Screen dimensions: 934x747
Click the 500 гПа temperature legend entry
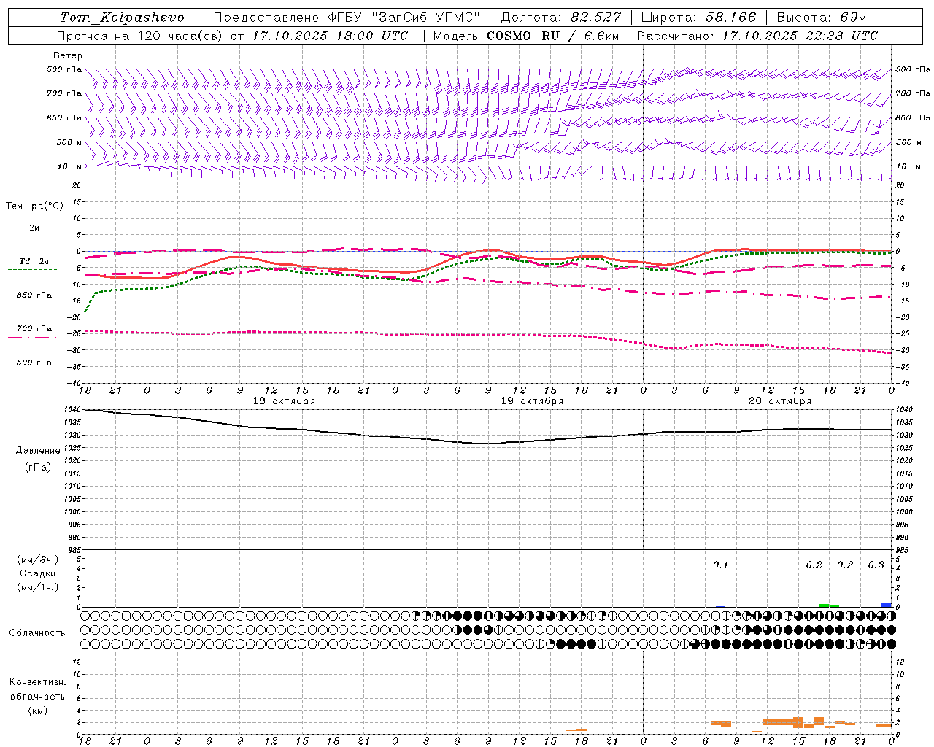click(x=34, y=363)
